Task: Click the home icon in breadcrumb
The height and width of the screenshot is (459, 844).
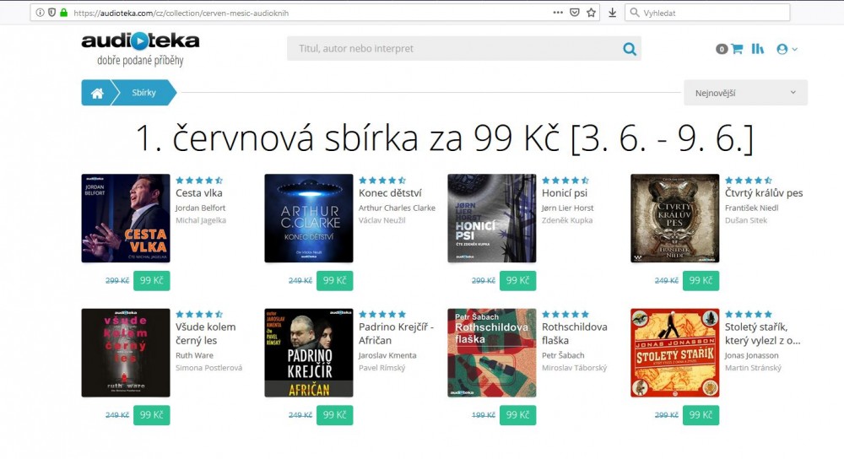Action: coord(97,93)
